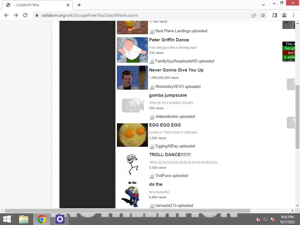300x225 pixels.
Task: Select the CollabVM Wiki tab
Action: pos(37,5)
